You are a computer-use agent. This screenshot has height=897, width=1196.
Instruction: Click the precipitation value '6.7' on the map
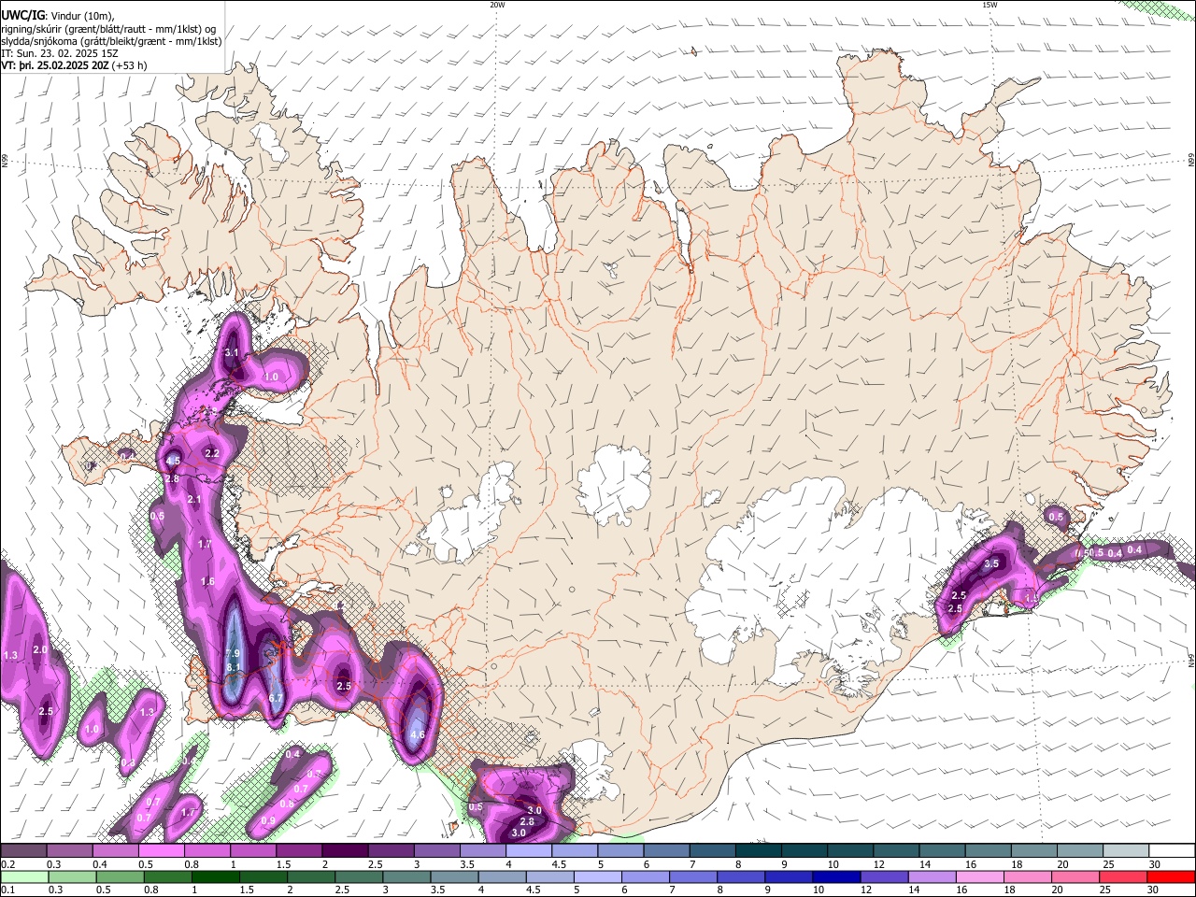(x=276, y=698)
